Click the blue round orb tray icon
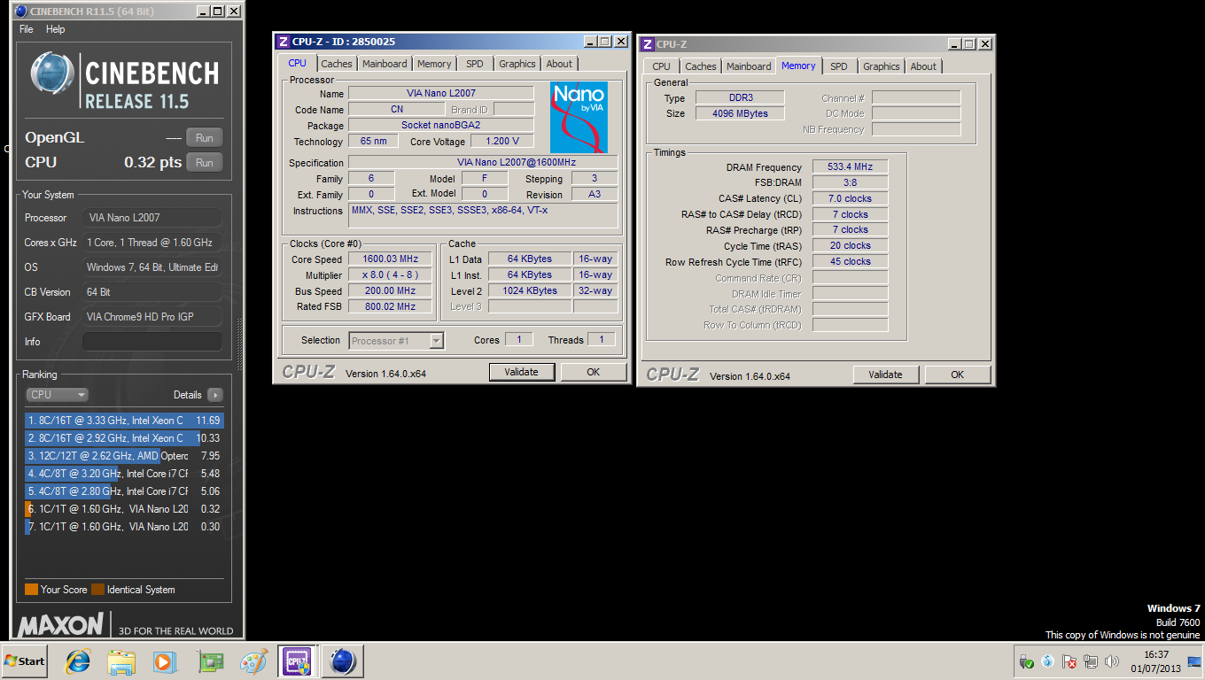 point(1048,661)
